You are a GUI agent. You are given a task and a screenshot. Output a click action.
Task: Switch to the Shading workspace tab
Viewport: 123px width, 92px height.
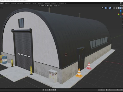click(34, 3)
